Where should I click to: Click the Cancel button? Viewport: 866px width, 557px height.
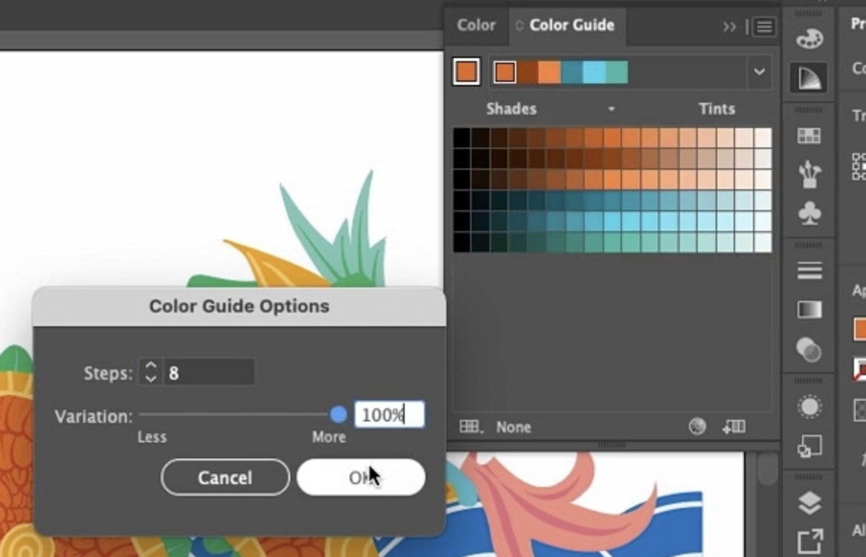(x=225, y=477)
